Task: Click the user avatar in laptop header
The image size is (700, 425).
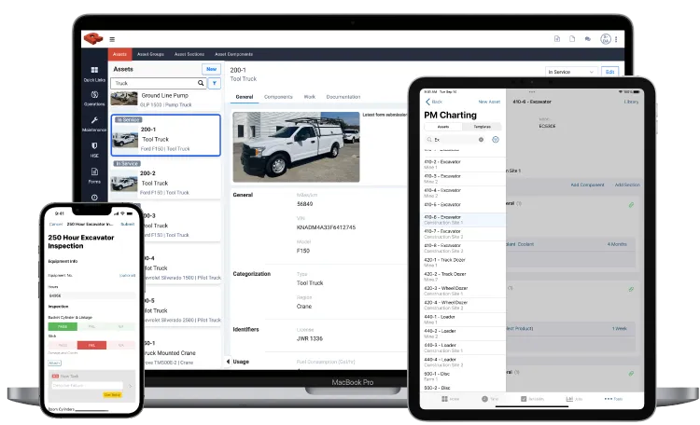Action: 606,39
